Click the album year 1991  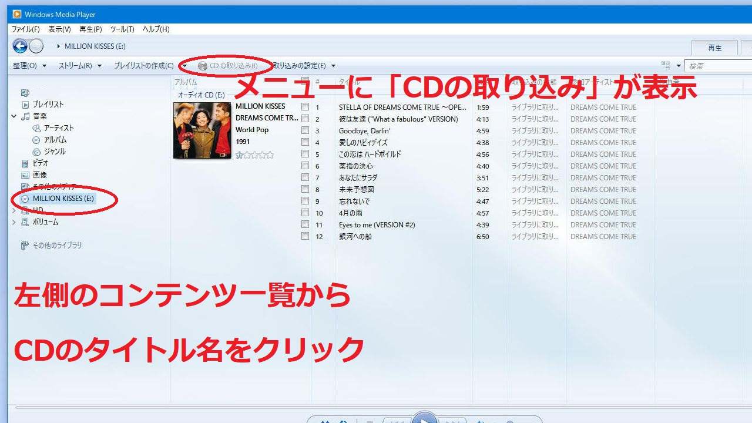[243, 142]
